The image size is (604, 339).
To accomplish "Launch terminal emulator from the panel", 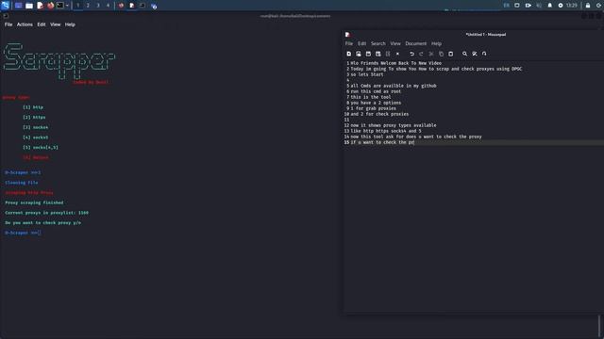I will [60, 6].
